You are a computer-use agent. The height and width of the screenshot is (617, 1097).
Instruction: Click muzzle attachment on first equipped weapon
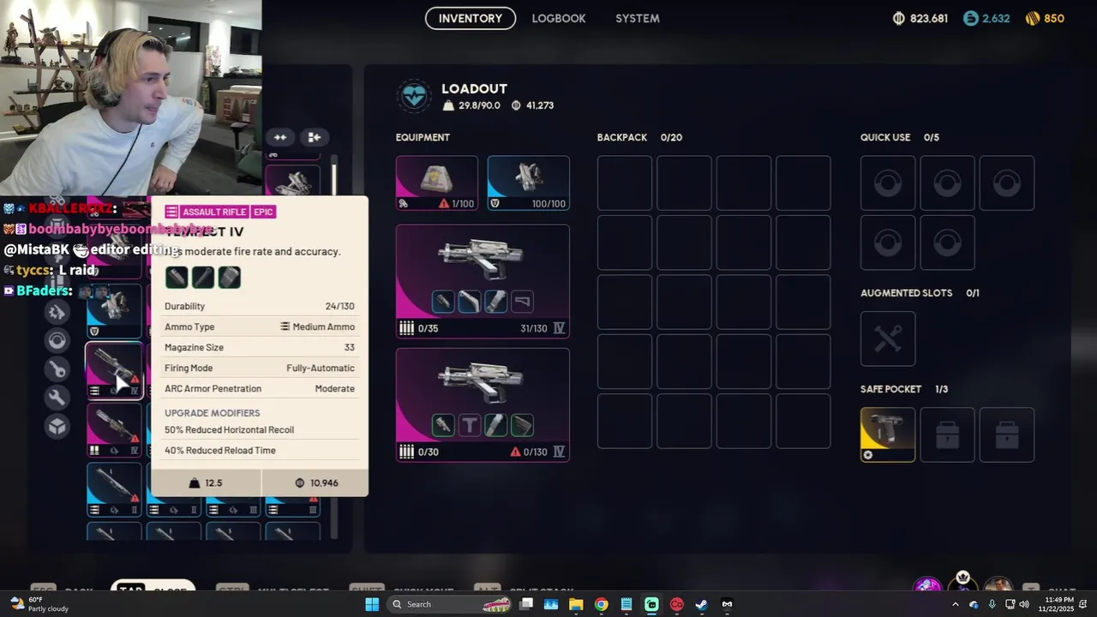point(443,301)
